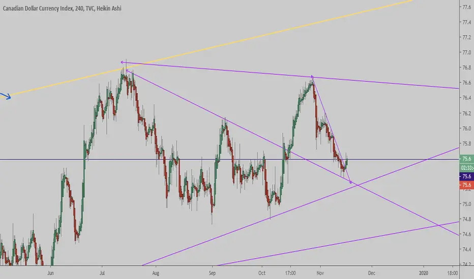Screen dimensions: 474x279
Task: Click the Sep label on the time axis
Action: [212, 273]
